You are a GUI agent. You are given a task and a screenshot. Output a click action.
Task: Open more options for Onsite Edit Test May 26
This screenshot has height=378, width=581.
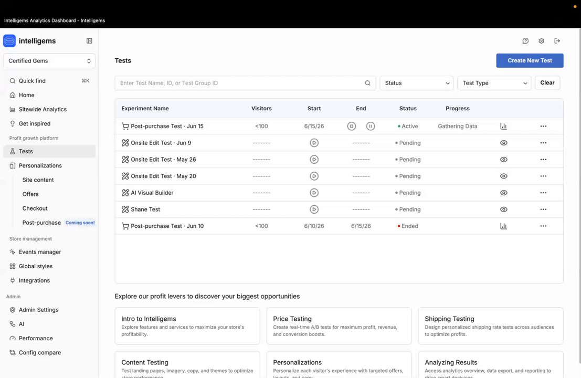543,160
